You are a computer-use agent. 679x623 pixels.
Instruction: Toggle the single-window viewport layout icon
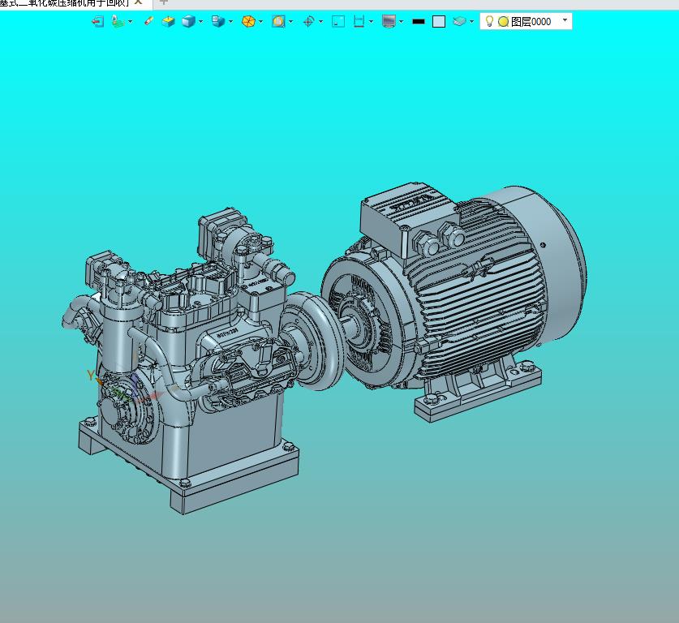point(338,22)
